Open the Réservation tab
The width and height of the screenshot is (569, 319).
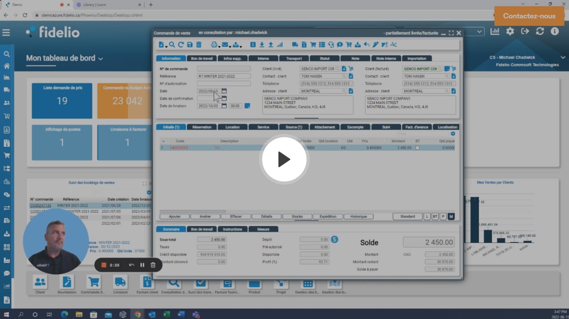pos(202,127)
